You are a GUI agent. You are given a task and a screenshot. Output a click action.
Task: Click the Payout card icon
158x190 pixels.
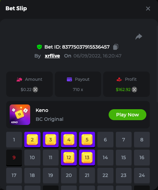point(70,79)
